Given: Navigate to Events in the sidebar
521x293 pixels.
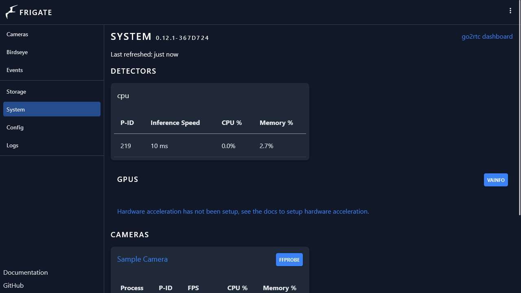Looking at the screenshot, I should (15, 70).
